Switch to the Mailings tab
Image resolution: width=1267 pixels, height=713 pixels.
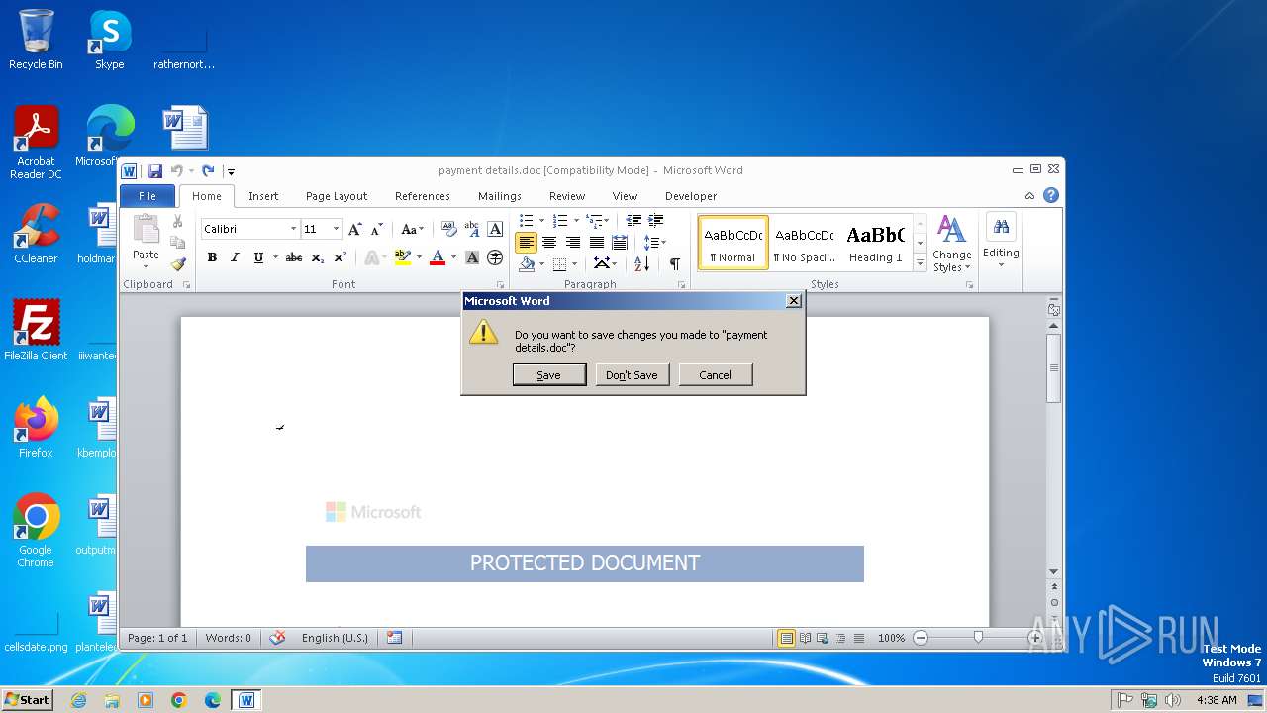pos(500,196)
